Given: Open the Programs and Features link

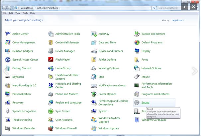Looking at the screenshot, I should (155, 94).
